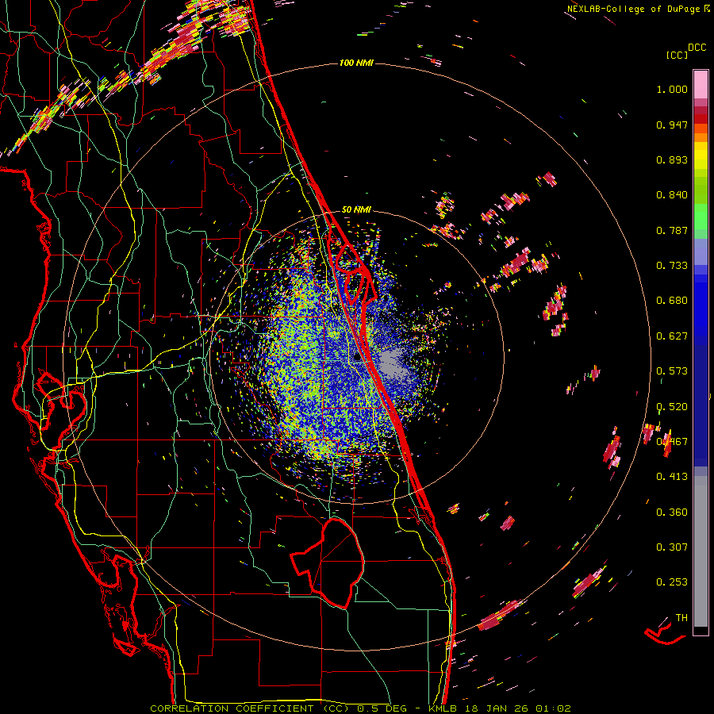Click the 0.840 scale value

tap(672, 195)
